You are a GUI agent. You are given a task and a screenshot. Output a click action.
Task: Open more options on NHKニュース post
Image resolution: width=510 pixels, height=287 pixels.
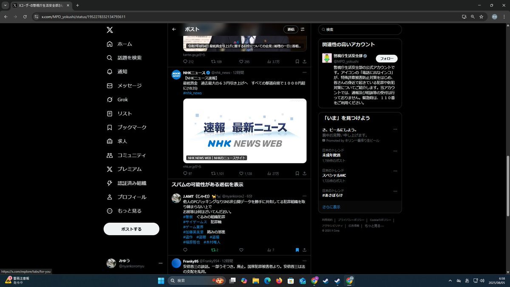(304, 72)
